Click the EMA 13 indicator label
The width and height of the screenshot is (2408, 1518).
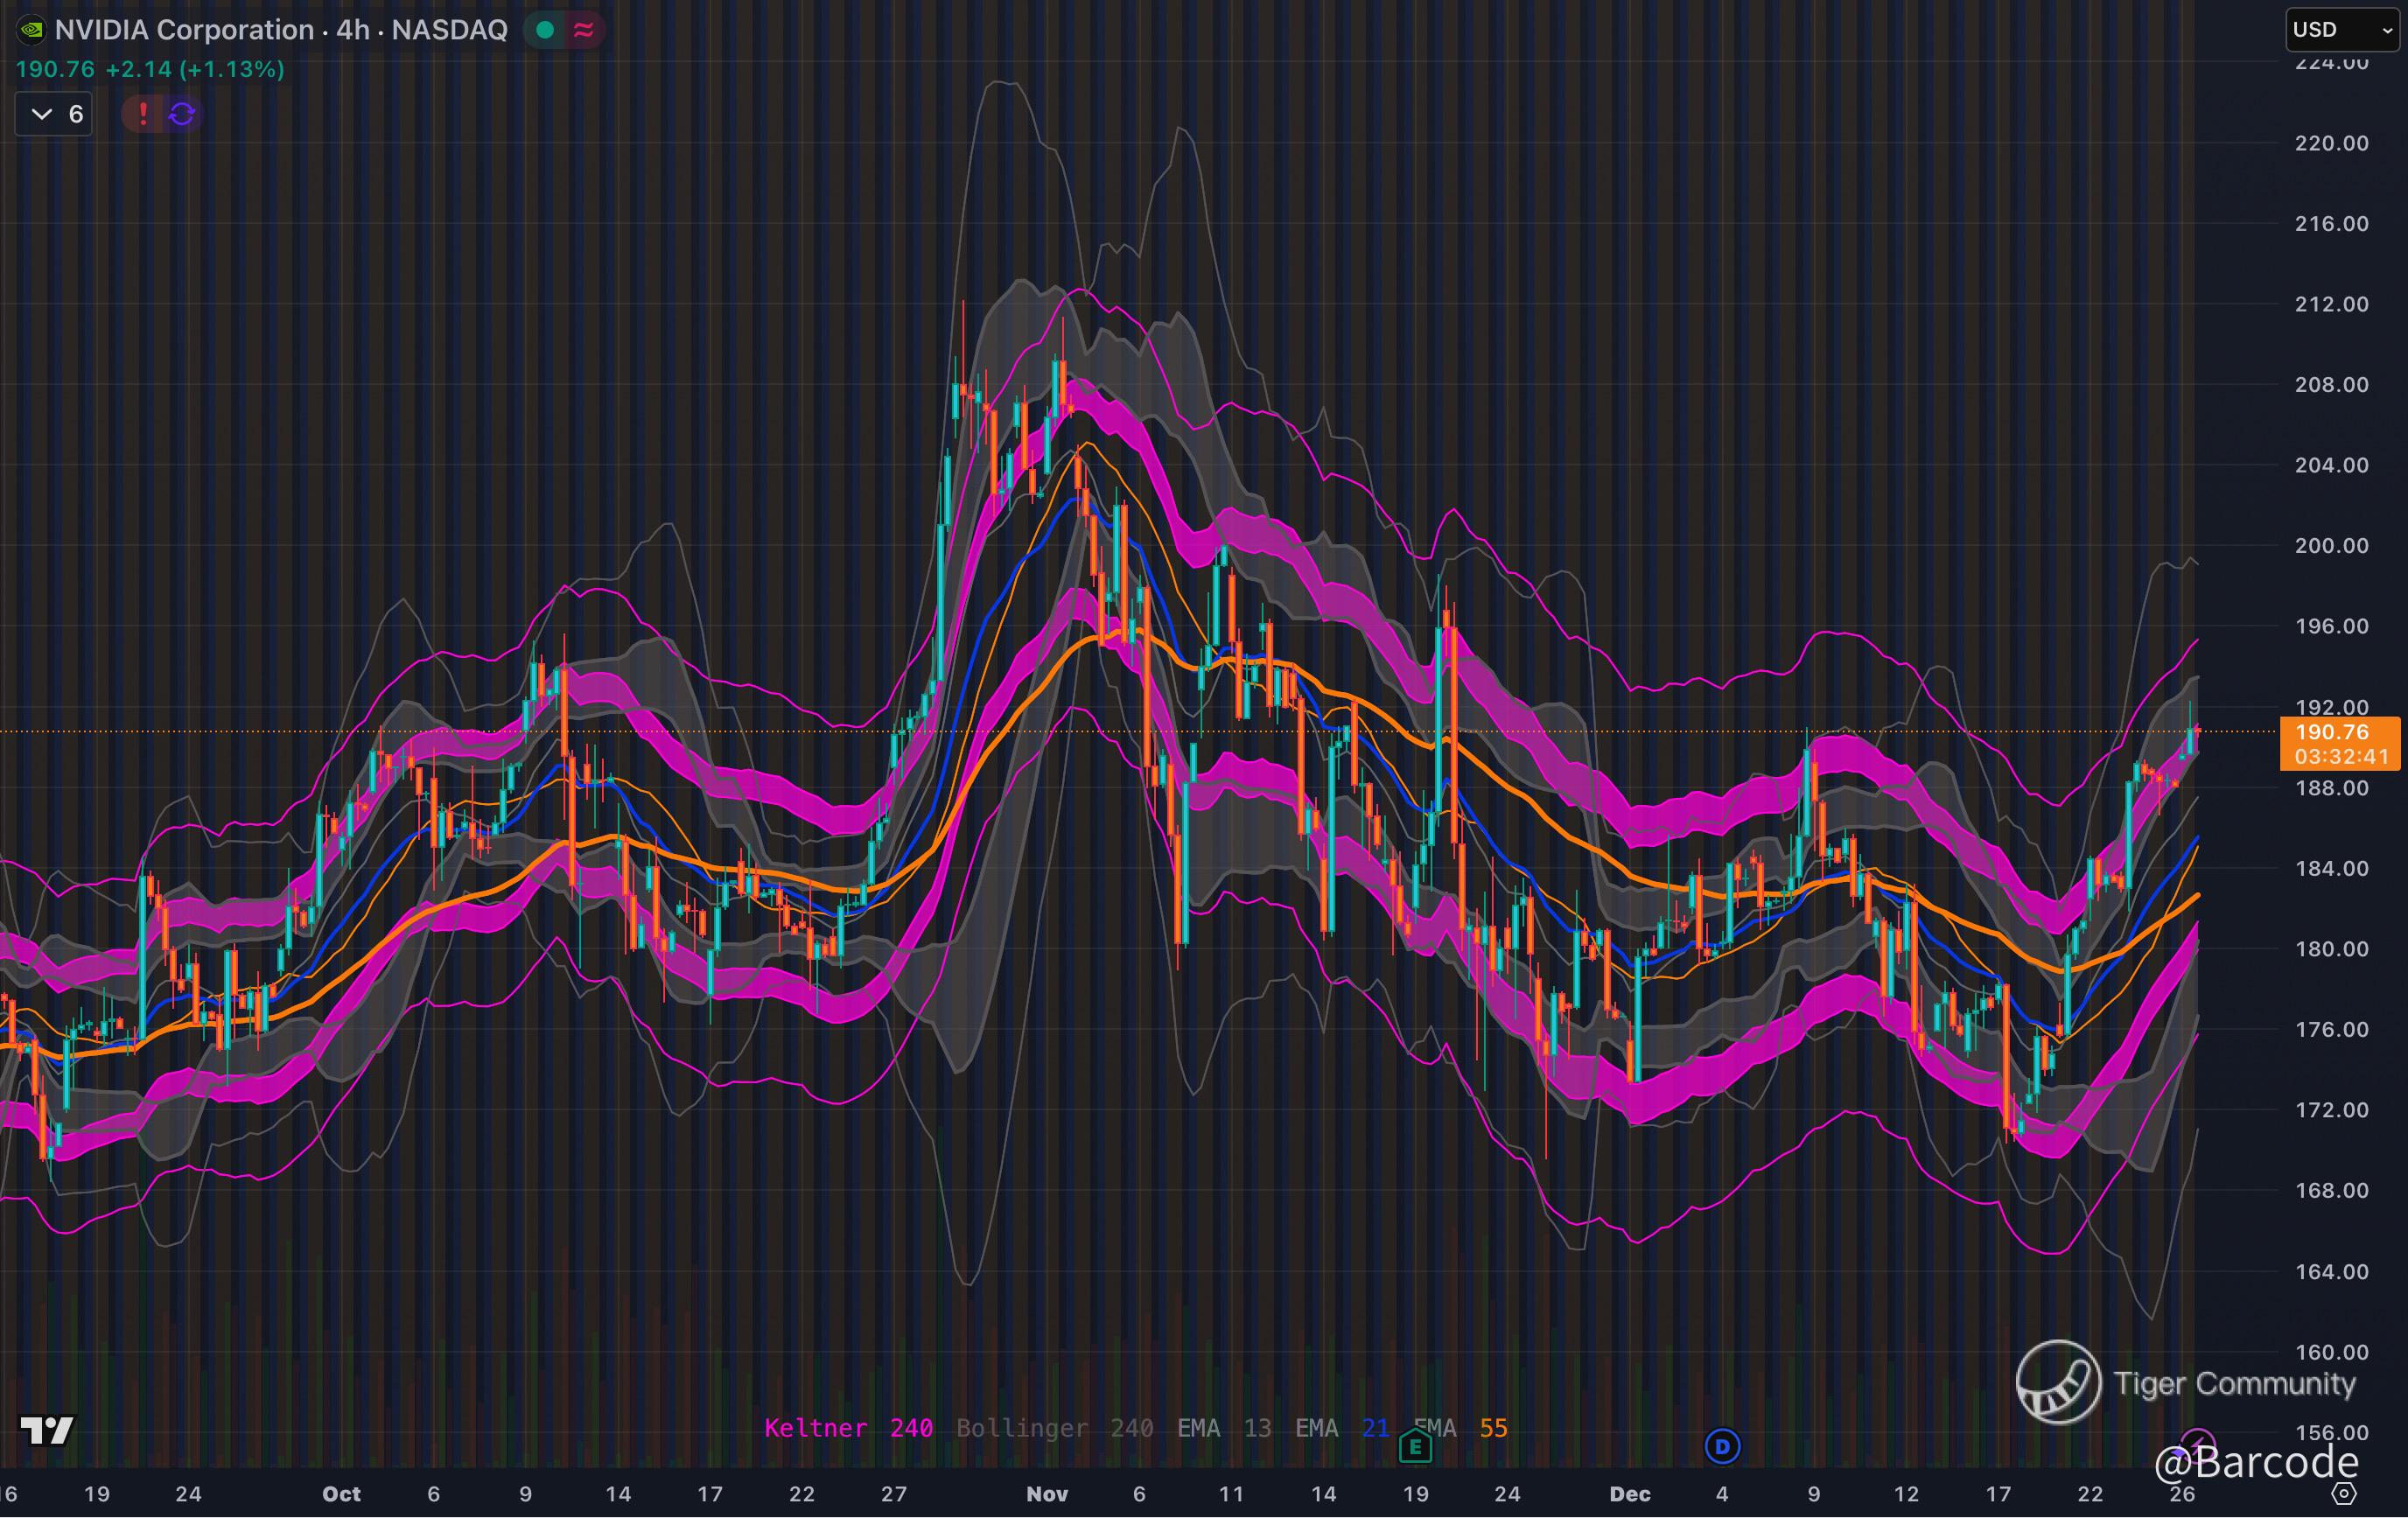[1224, 1428]
